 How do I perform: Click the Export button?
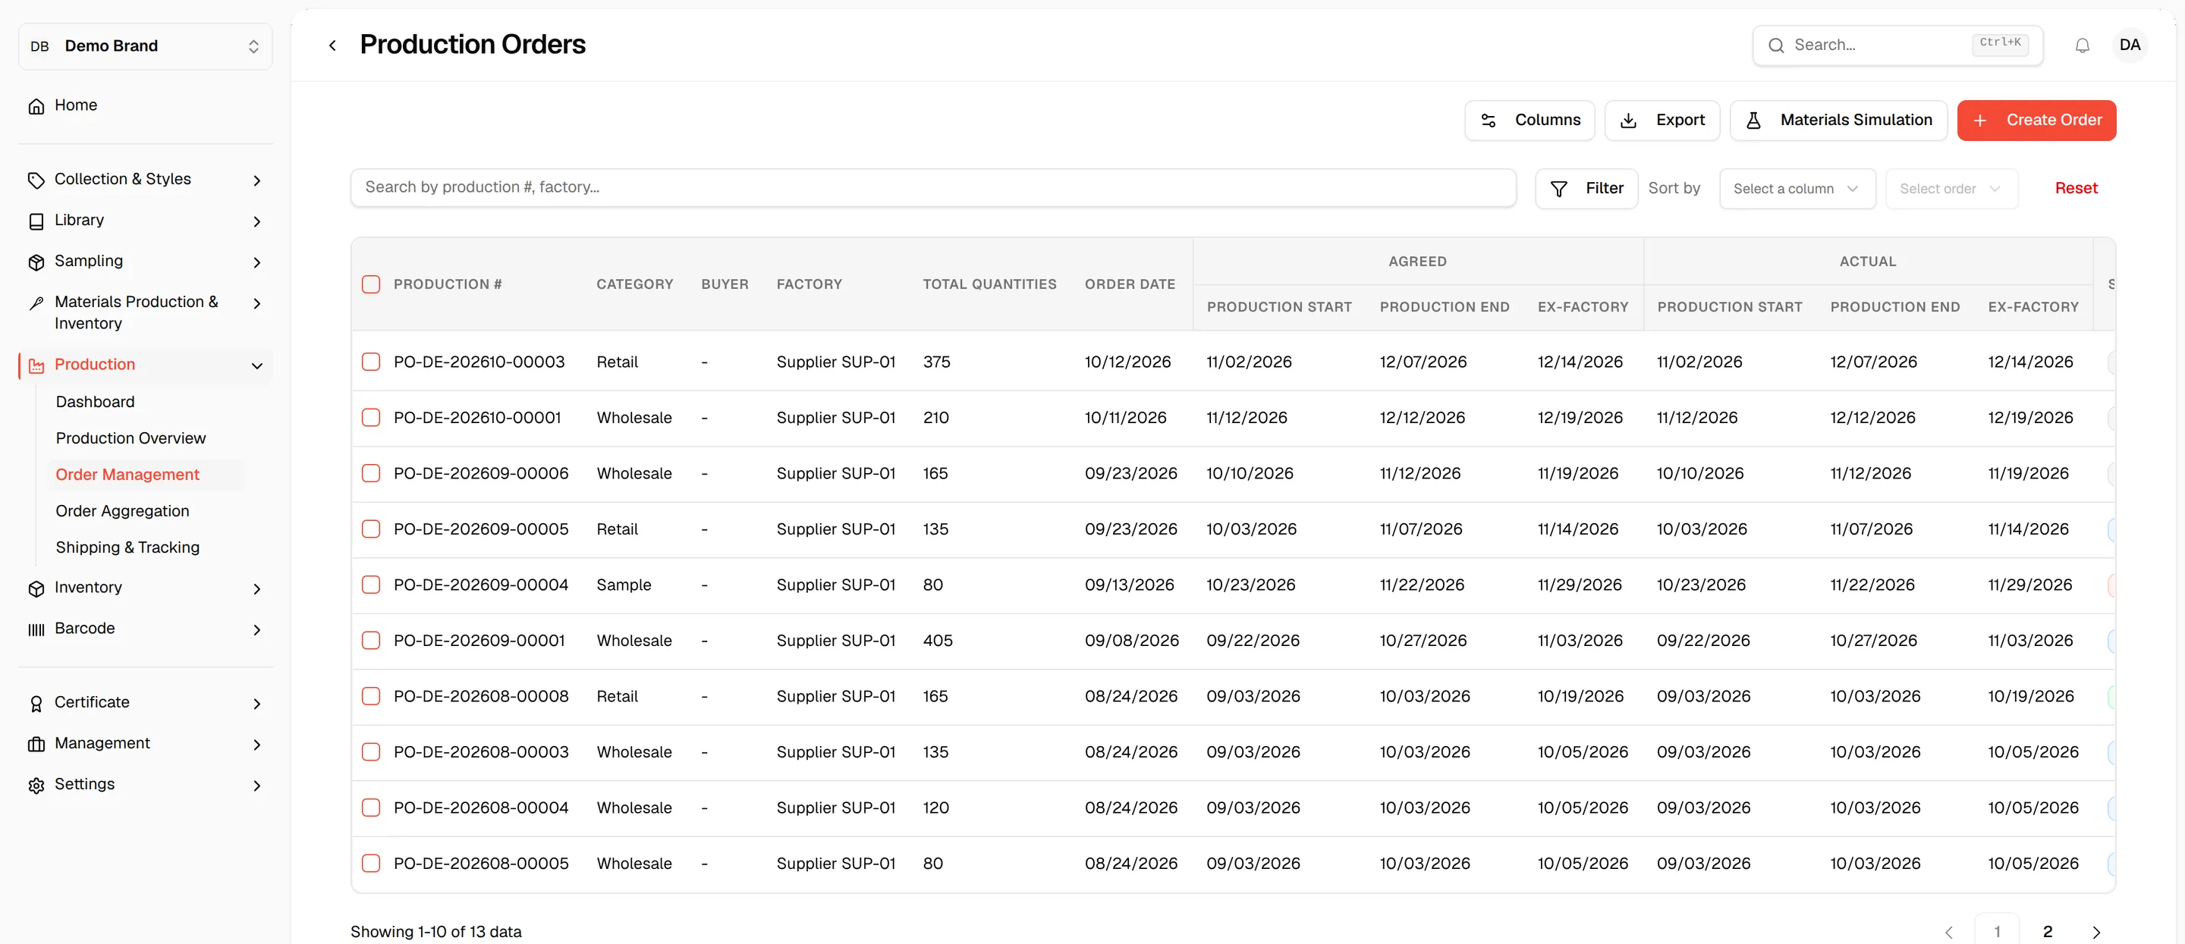pos(1662,121)
